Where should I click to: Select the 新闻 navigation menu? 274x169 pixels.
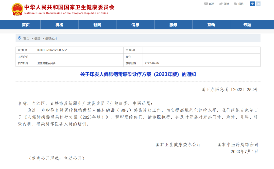pos(97,25)
